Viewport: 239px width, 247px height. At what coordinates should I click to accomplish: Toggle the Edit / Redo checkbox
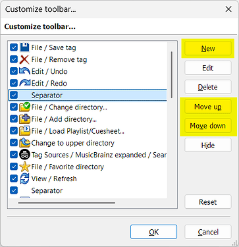tap(14, 83)
